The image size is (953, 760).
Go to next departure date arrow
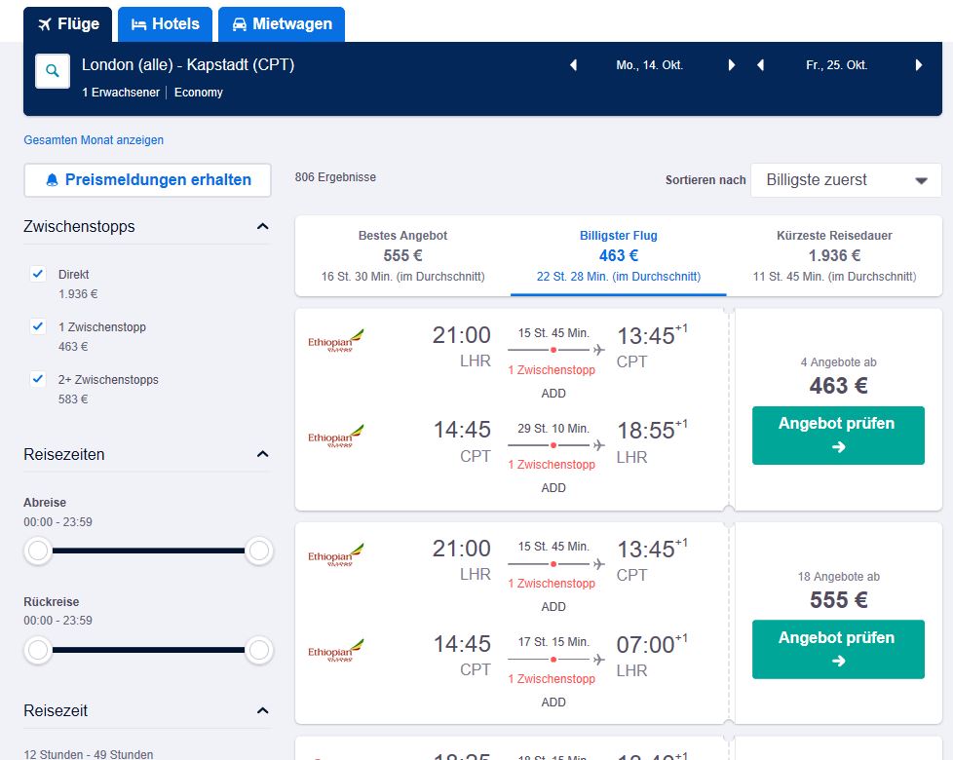tap(732, 65)
